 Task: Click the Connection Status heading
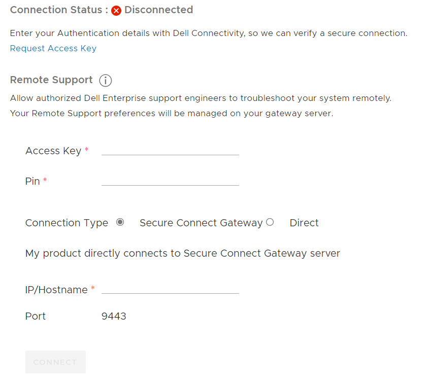coord(57,10)
